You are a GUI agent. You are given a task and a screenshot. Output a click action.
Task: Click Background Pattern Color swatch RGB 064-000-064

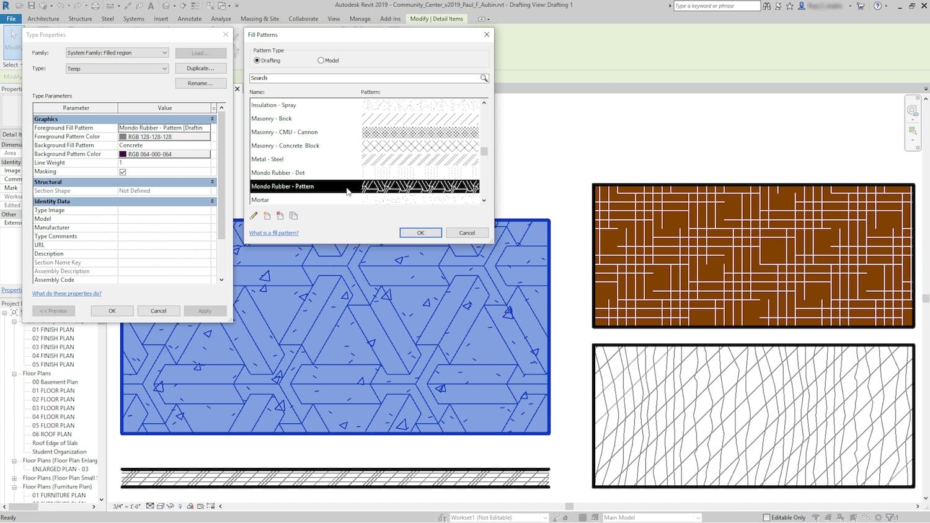[x=164, y=154]
